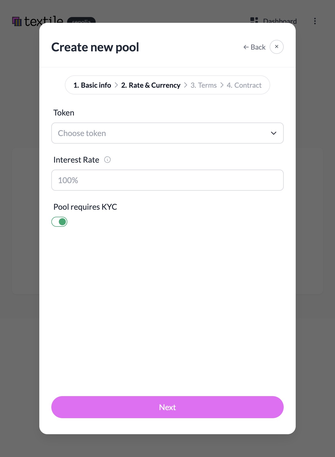This screenshot has height=457, width=335.
Task: Click the chevron after Rate & Currency step
Action: pyautogui.click(x=186, y=85)
